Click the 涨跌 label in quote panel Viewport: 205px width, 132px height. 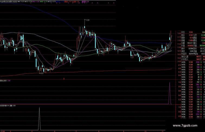click(183, 38)
